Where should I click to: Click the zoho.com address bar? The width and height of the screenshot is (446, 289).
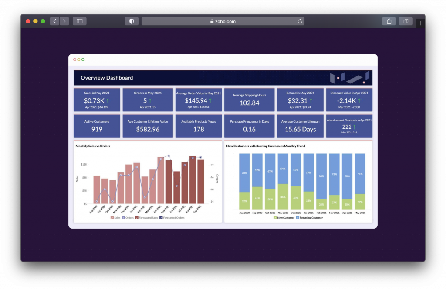click(x=223, y=21)
